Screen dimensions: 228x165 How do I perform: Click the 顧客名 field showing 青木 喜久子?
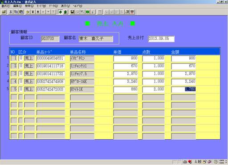point(96,39)
